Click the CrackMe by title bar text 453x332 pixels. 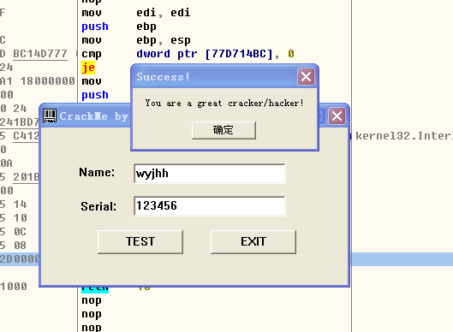pos(93,116)
